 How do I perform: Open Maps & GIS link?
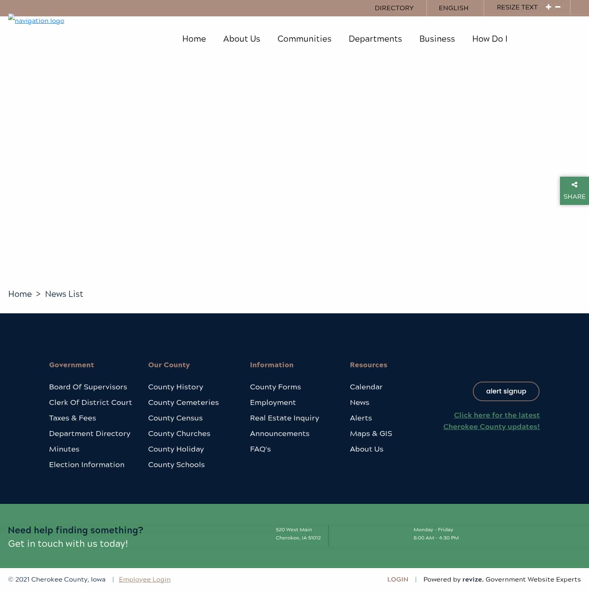coord(371,434)
